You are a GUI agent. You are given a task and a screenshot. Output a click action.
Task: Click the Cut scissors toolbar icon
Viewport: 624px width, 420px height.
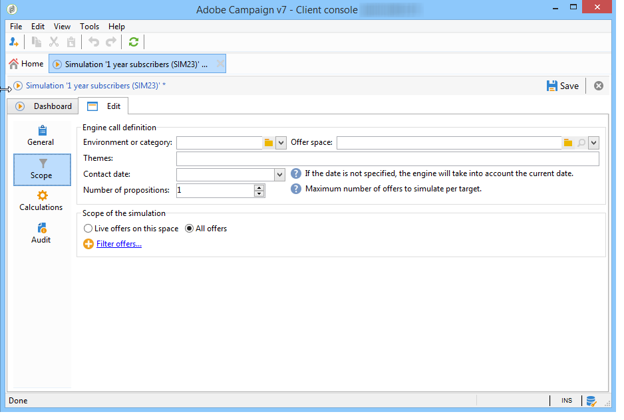coord(54,42)
